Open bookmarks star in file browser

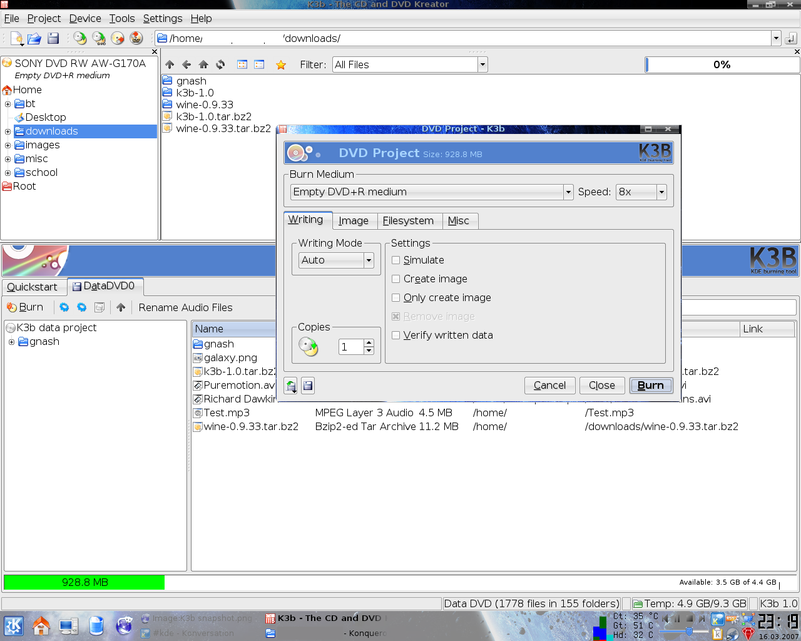pyautogui.click(x=281, y=64)
